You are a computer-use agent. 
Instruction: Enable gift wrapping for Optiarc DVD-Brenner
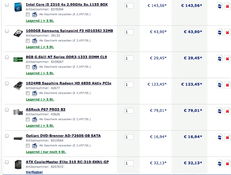point(28,145)
